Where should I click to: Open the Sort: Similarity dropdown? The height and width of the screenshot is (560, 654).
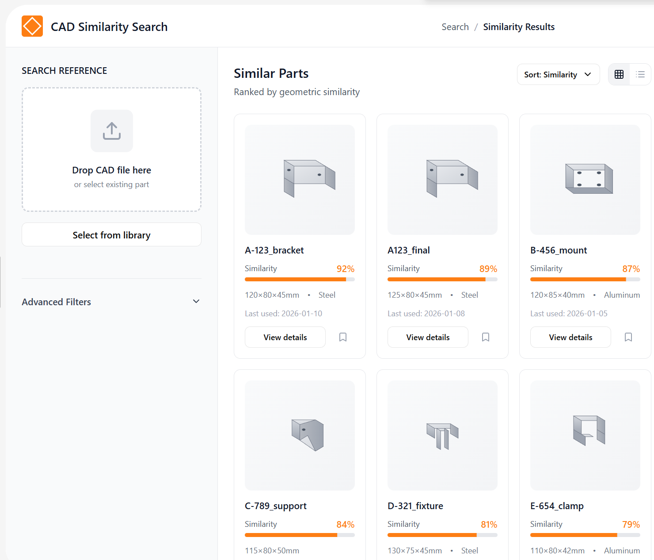[558, 74]
